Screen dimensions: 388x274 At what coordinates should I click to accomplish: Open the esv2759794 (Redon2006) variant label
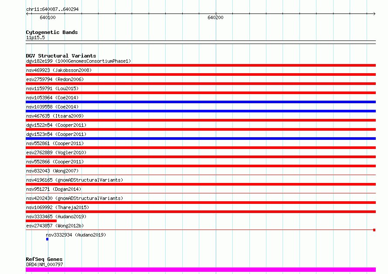click(55, 79)
